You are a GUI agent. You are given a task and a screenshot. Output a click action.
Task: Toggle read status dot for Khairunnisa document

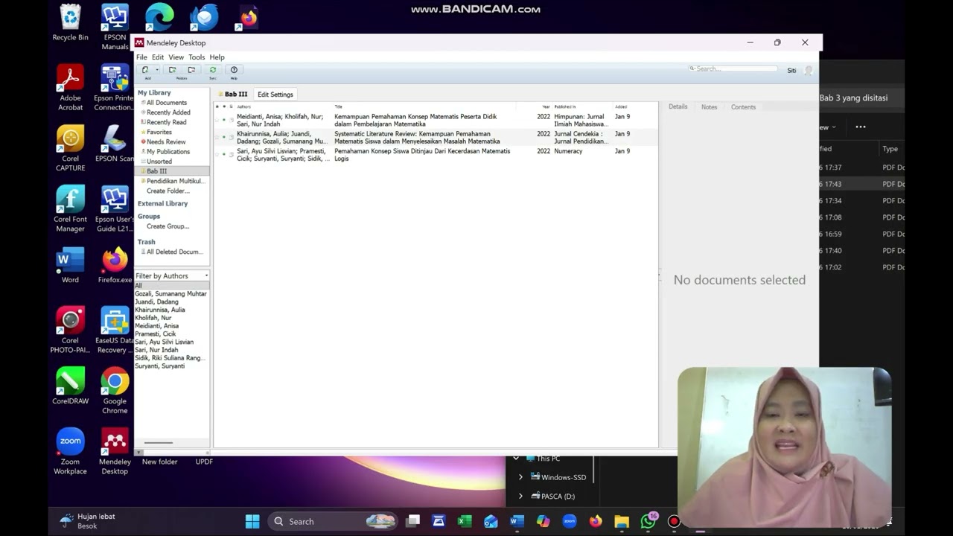click(x=224, y=137)
